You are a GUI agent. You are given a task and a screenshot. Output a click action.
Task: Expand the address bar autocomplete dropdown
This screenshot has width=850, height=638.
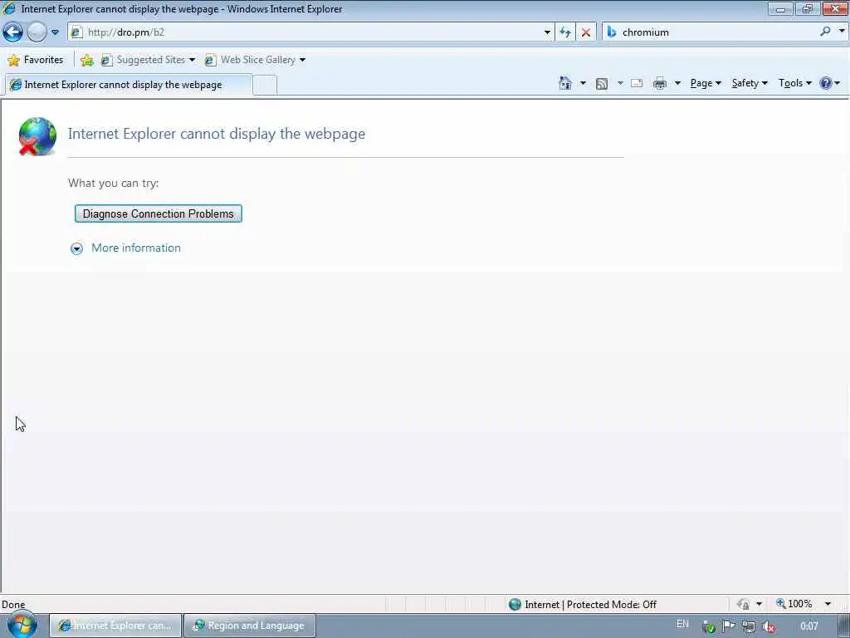[547, 32]
